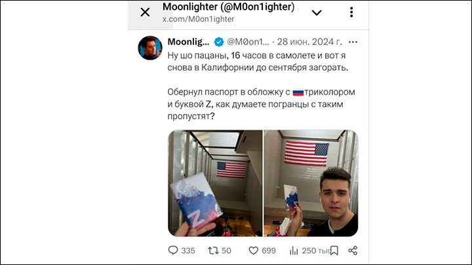Open the tweet's more options ellipsis

coord(353,42)
